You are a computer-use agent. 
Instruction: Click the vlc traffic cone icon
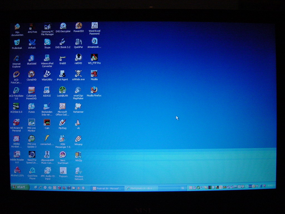[78, 124]
